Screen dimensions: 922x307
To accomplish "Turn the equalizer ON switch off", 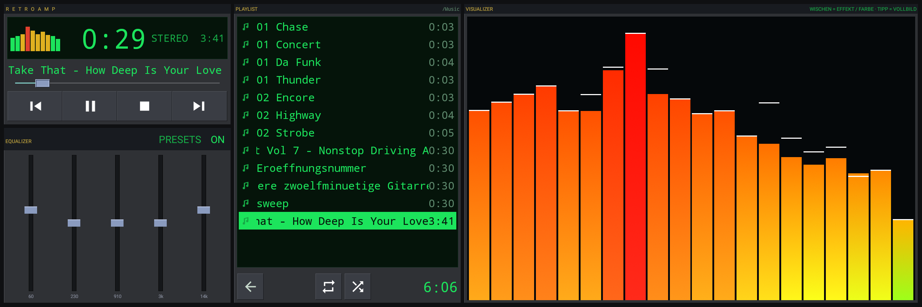I will tap(218, 140).
